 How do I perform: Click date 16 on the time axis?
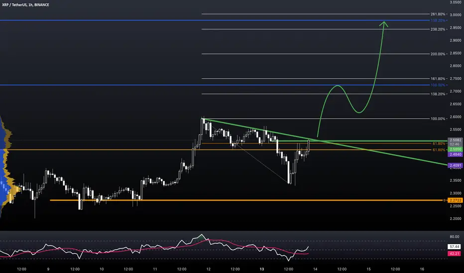point(422,269)
